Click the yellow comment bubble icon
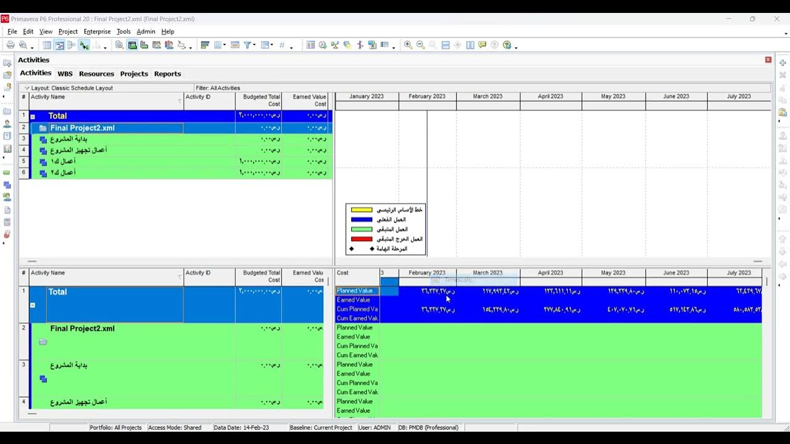This screenshot has width=790, height=444. point(482,45)
